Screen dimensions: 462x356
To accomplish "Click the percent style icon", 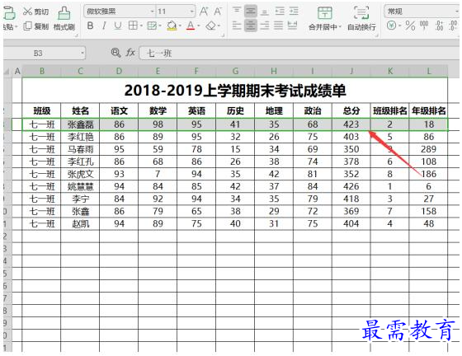I will tap(410, 26).
